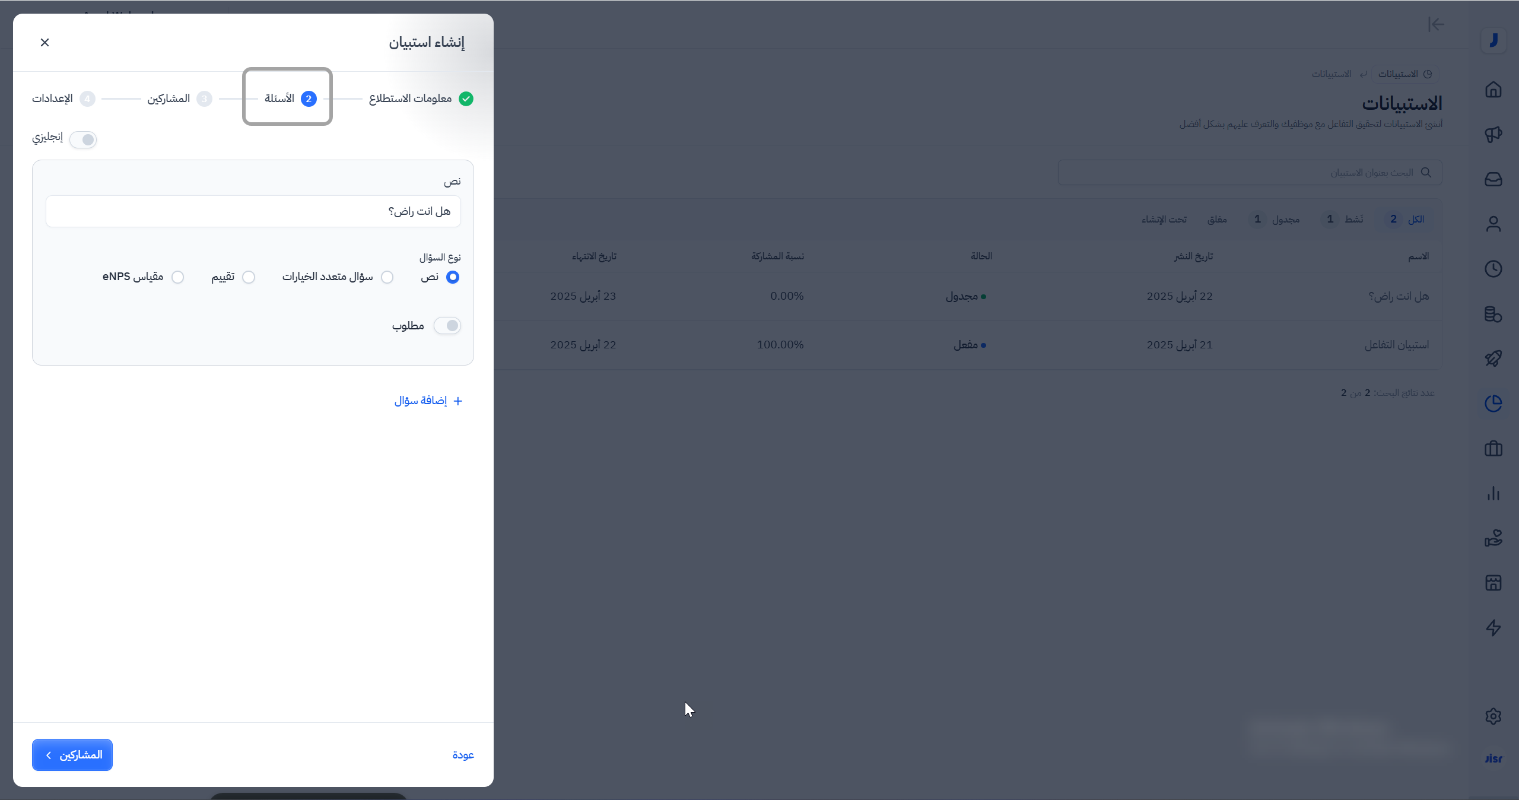This screenshot has height=800, width=1519.
Task: Click the rocket icon in the sidebar
Action: (x=1493, y=358)
